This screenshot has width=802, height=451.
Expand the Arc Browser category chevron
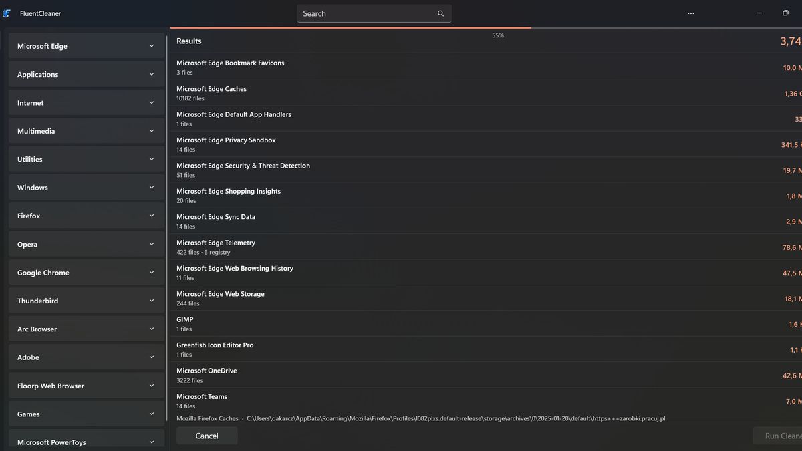tap(152, 329)
